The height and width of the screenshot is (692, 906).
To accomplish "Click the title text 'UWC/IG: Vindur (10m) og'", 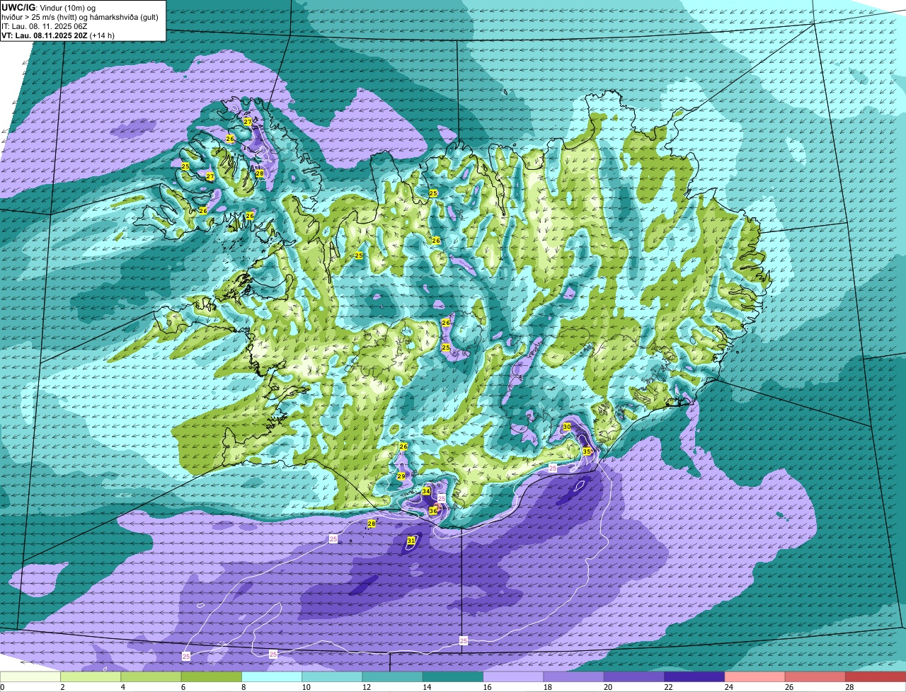I will pos(49,8).
